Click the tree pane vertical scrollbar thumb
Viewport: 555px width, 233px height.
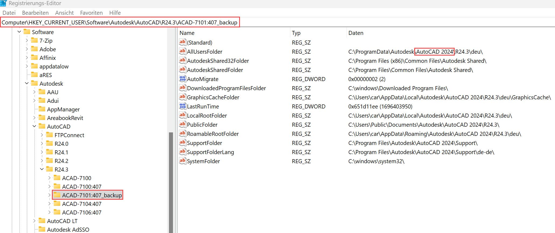click(171, 183)
